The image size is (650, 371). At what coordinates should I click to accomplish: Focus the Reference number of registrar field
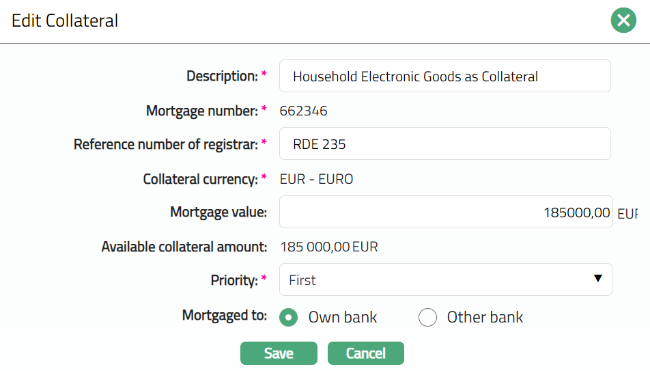[444, 144]
